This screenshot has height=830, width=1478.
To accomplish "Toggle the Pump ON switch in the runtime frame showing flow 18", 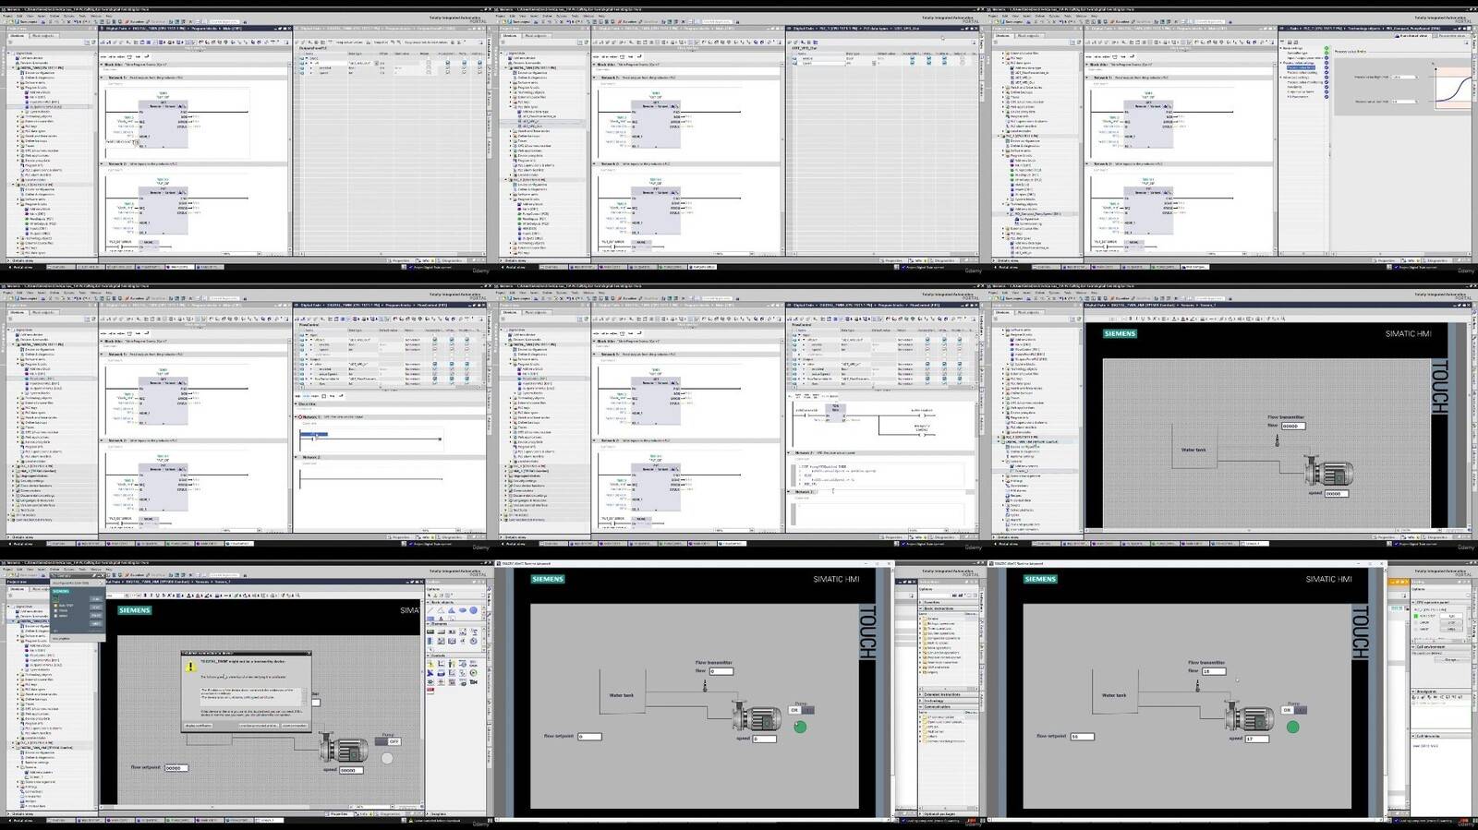I will (1294, 710).
